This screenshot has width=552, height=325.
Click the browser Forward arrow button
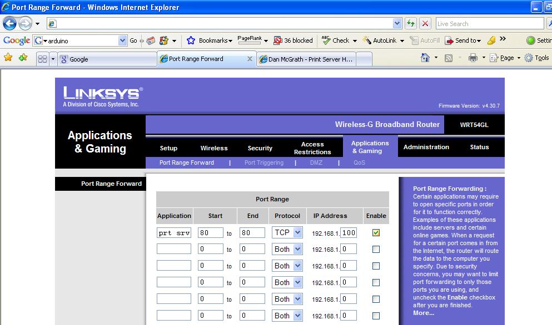point(25,24)
